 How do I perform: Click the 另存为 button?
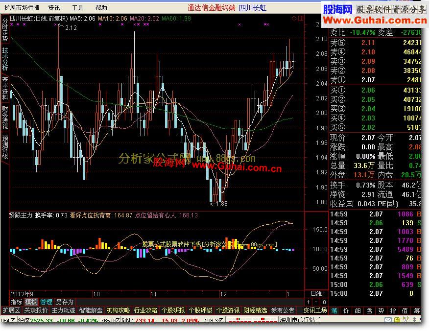click(65, 302)
